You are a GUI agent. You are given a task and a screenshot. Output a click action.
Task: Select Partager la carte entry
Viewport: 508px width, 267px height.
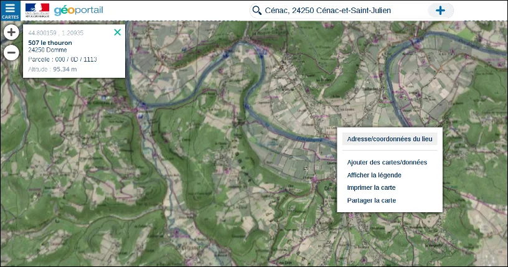[x=372, y=200]
